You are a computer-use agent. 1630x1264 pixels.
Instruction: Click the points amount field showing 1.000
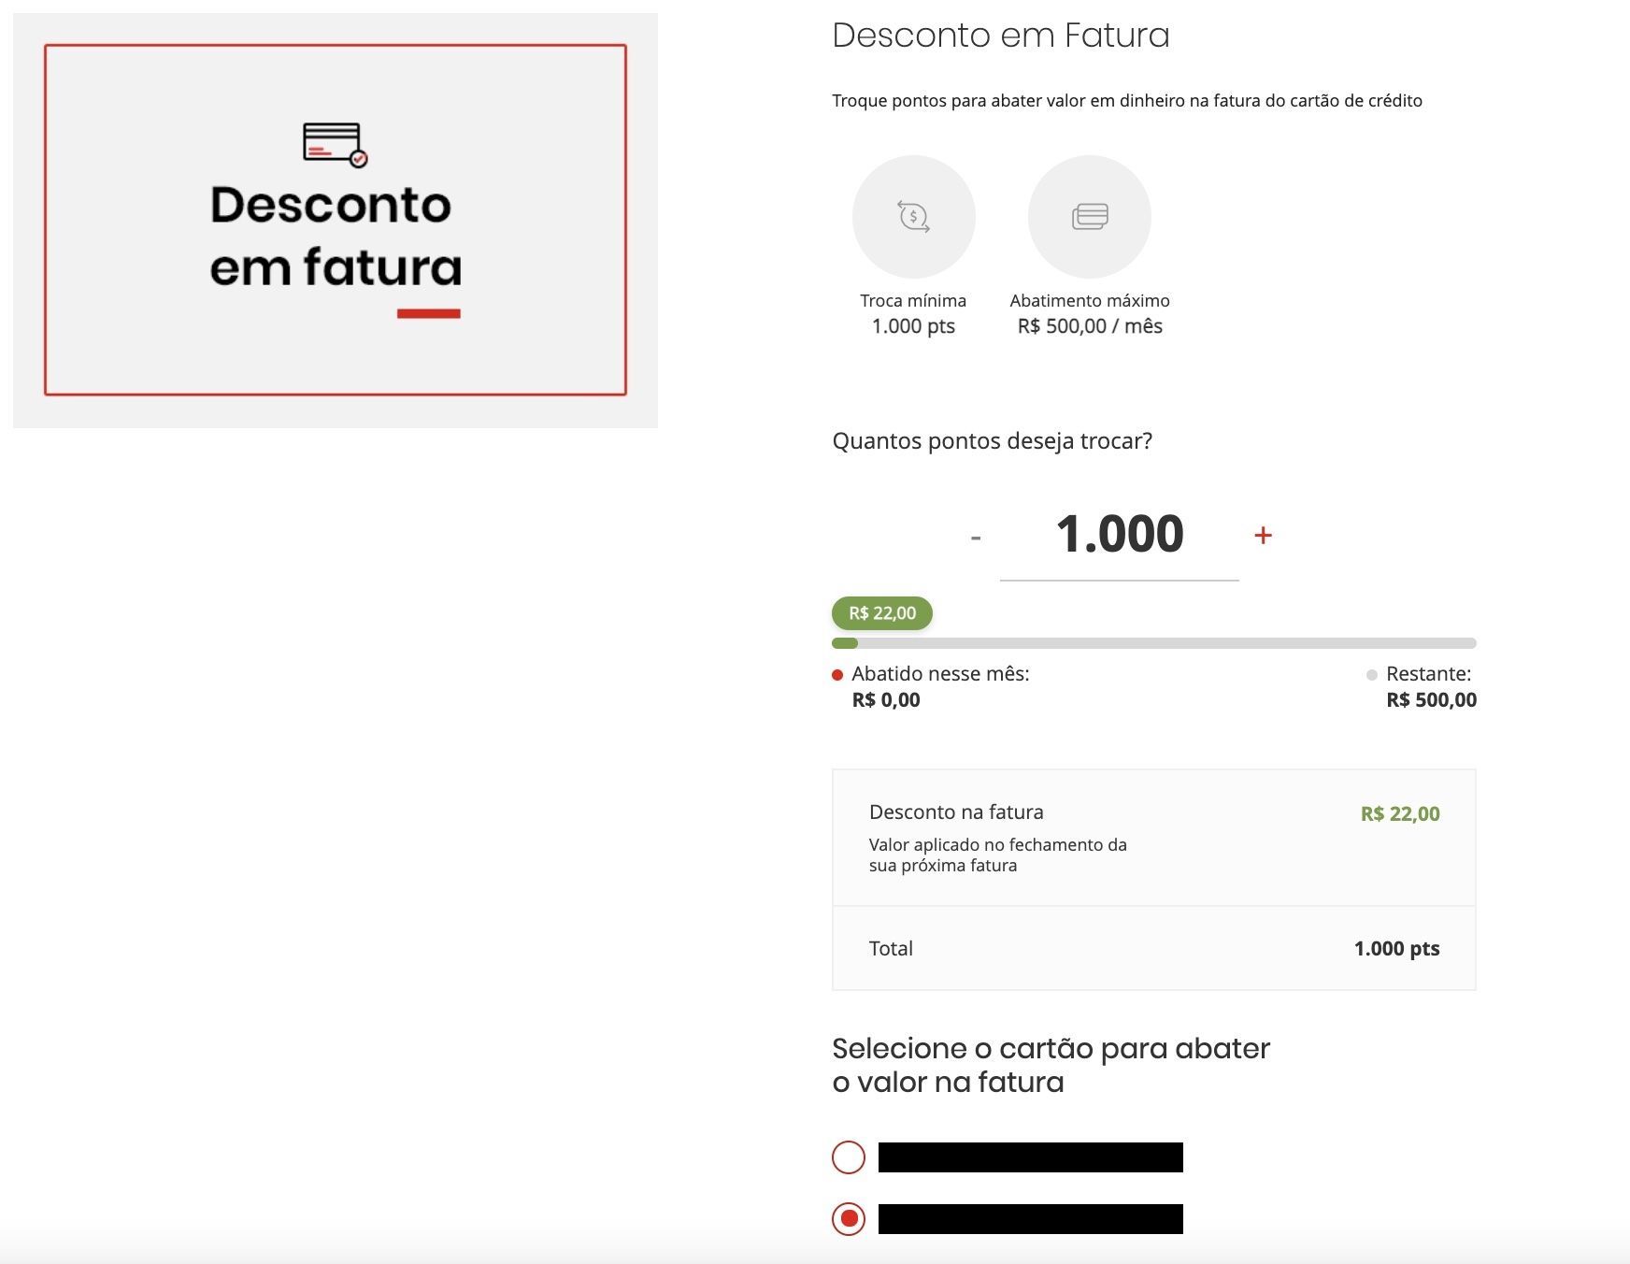pos(1120,535)
